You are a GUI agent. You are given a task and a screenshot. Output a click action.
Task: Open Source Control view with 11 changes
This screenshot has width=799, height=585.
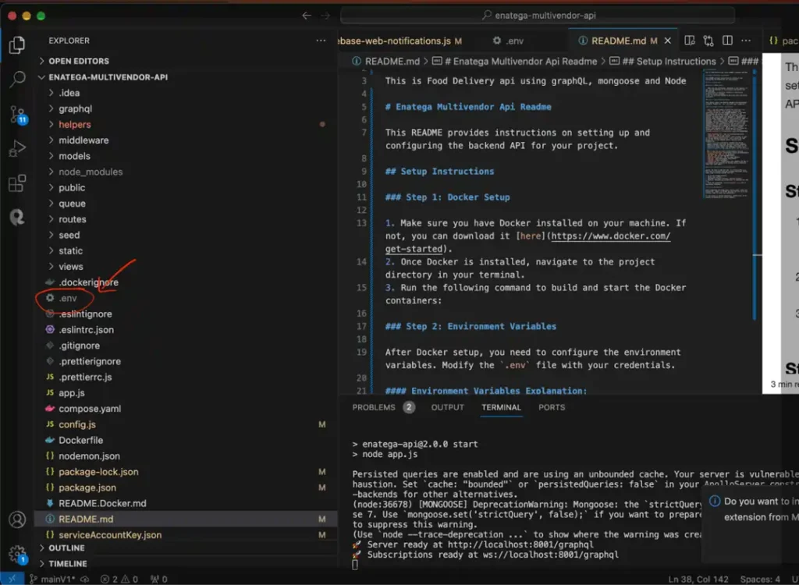pyautogui.click(x=17, y=114)
